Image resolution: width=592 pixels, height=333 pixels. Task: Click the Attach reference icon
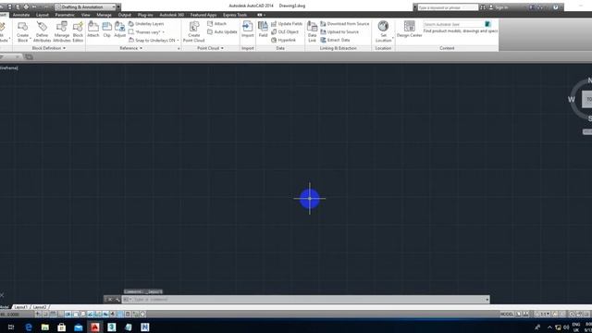pyautogui.click(x=93, y=30)
